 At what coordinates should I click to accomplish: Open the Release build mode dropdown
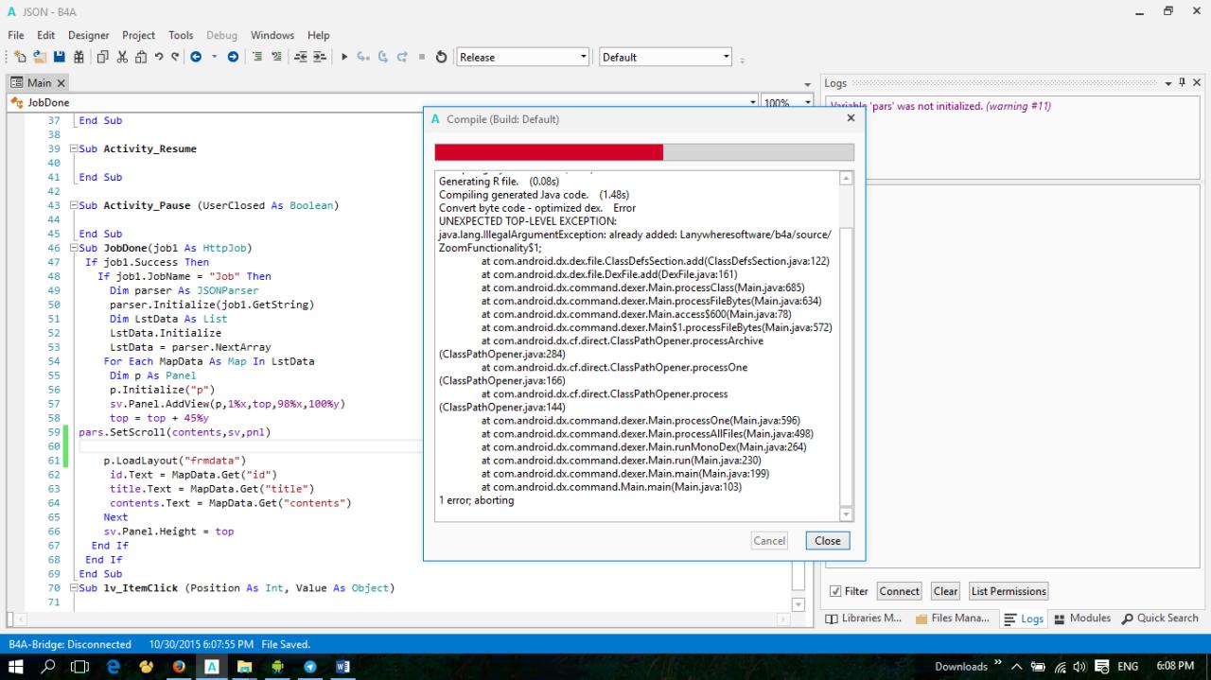click(x=583, y=57)
